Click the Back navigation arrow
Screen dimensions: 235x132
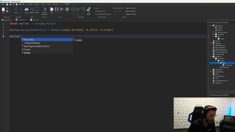coord(16,9)
